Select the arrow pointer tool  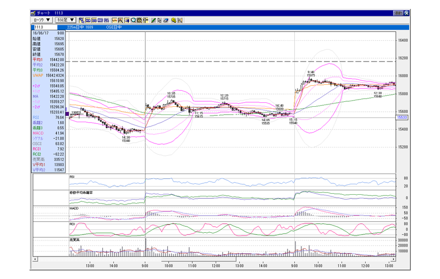(159, 20)
